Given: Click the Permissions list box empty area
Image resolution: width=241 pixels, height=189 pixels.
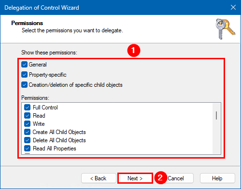Looking at the screenshot, I should [x=145, y=129].
